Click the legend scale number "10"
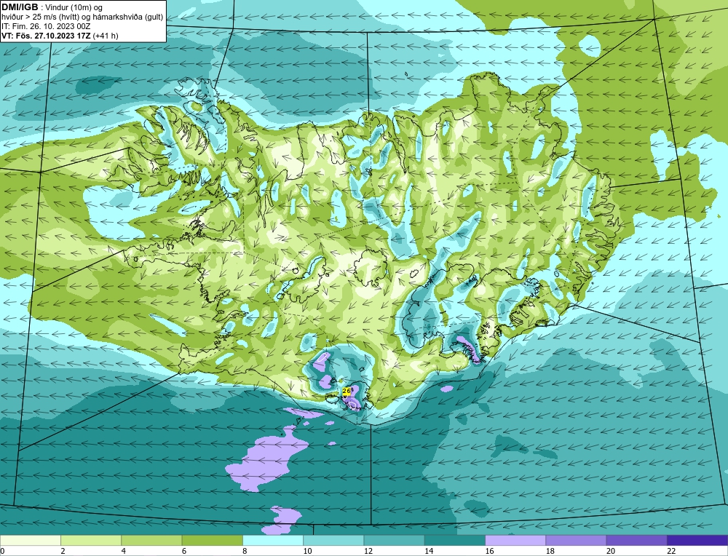This screenshot has width=728, height=556. 307,551
